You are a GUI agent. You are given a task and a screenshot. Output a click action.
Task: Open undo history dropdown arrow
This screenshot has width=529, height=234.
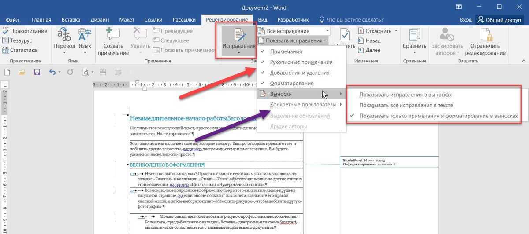tap(60, 72)
